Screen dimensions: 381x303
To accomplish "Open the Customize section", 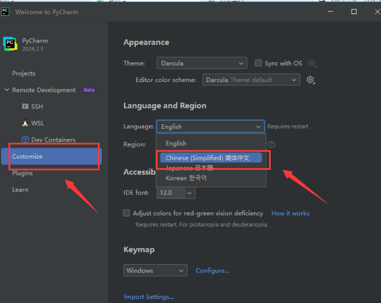I will tap(52, 156).
